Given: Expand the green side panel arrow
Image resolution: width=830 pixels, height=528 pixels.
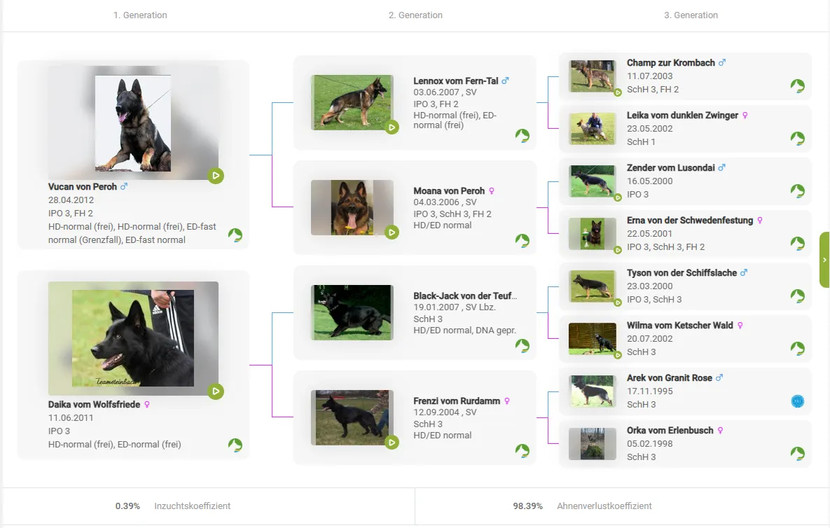Looking at the screenshot, I should [824, 260].
